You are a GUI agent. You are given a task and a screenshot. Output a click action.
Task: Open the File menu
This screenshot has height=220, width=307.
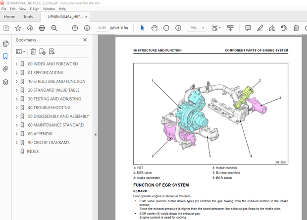tap(4, 9)
